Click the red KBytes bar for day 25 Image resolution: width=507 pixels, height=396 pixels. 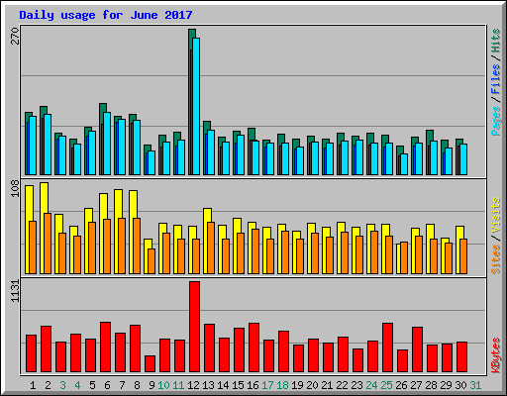(x=387, y=347)
